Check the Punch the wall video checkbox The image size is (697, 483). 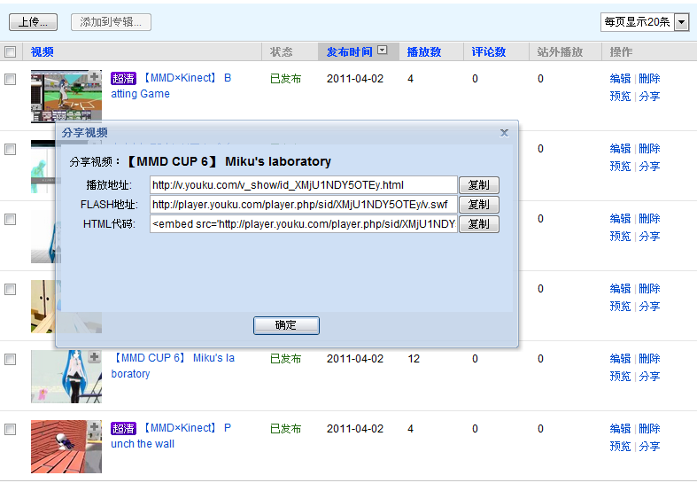pos(10,429)
